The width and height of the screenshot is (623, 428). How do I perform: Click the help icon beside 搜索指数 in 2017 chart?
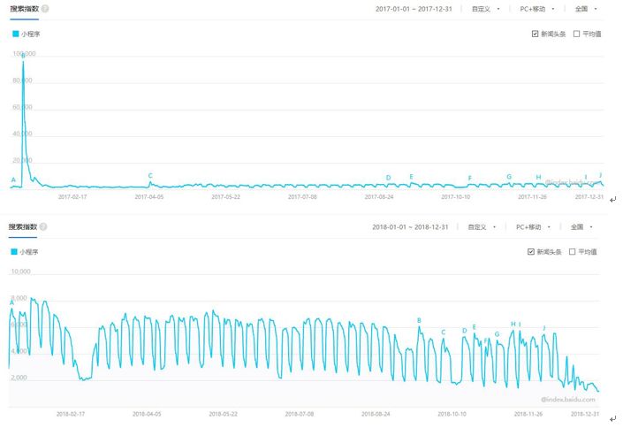45,8
